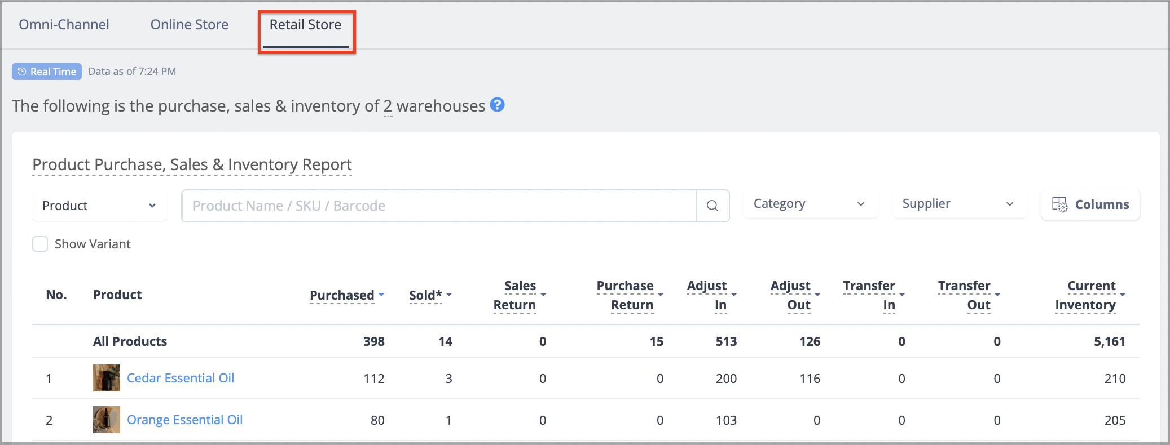The image size is (1170, 445).
Task: Click Cedar Essential Oil Adjust In value 200
Action: point(727,379)
